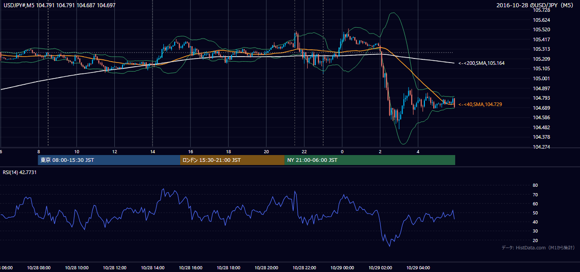
Task: Click hour label 20 on price chart axis
Action: pyautogui.click(x=266, y=151)
